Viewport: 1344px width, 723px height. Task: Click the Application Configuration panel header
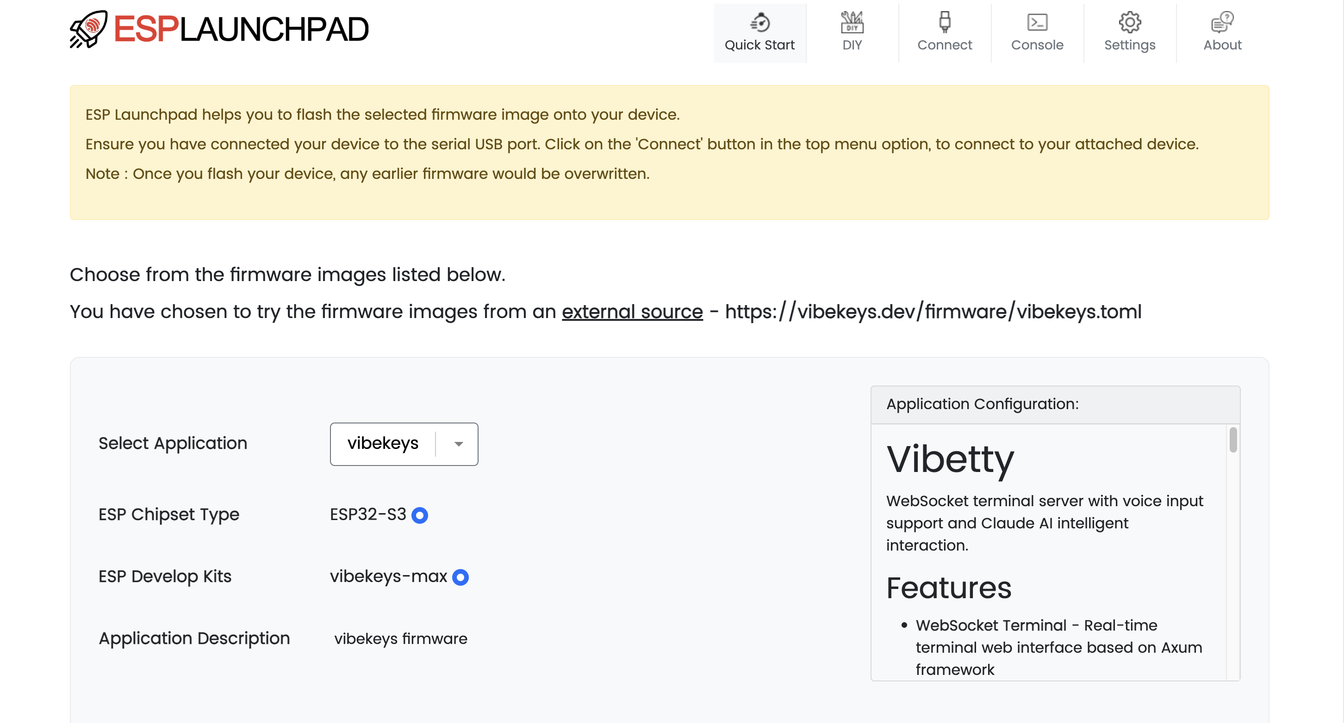pyautogui.click(x=1055, y=404)
